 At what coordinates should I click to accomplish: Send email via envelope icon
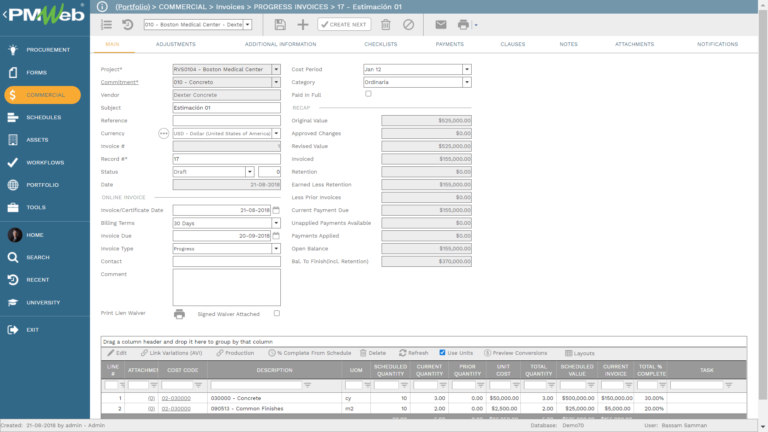441,25
